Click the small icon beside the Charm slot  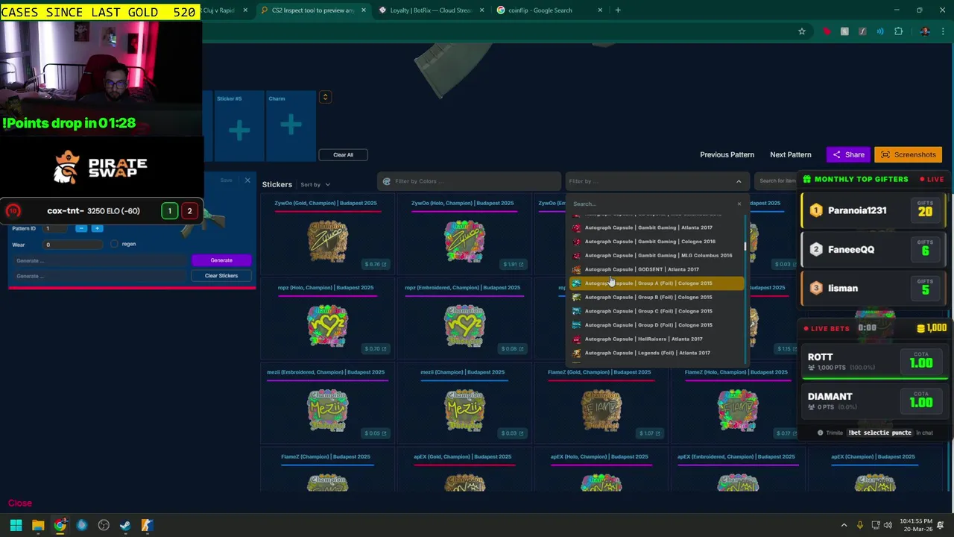(325, 97)
